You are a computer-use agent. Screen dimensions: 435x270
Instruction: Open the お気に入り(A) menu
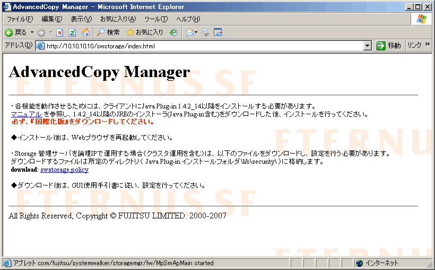pos(118,19)
